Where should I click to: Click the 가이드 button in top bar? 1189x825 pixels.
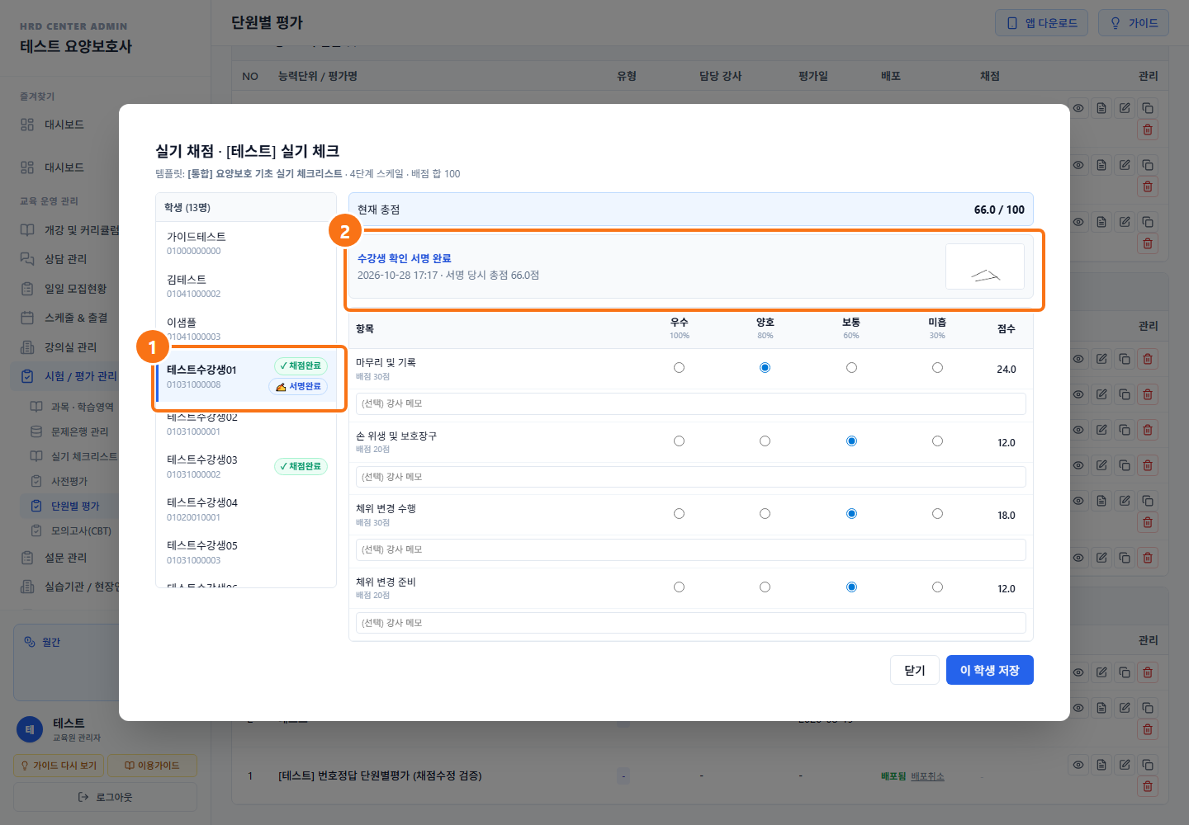(x=1134, y=23)
